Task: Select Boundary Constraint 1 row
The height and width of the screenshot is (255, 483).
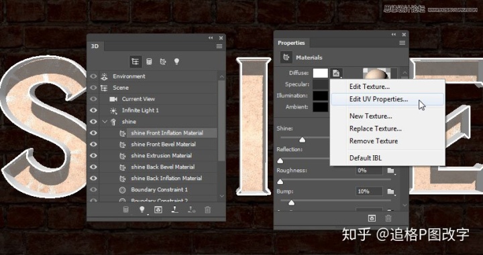Action: [x=158, y=190]
